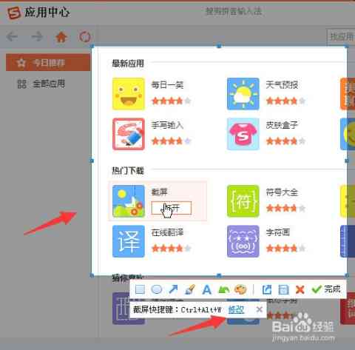
Task: Open the 每日一笑 smiley app icon
Action: tap(129, 94)
